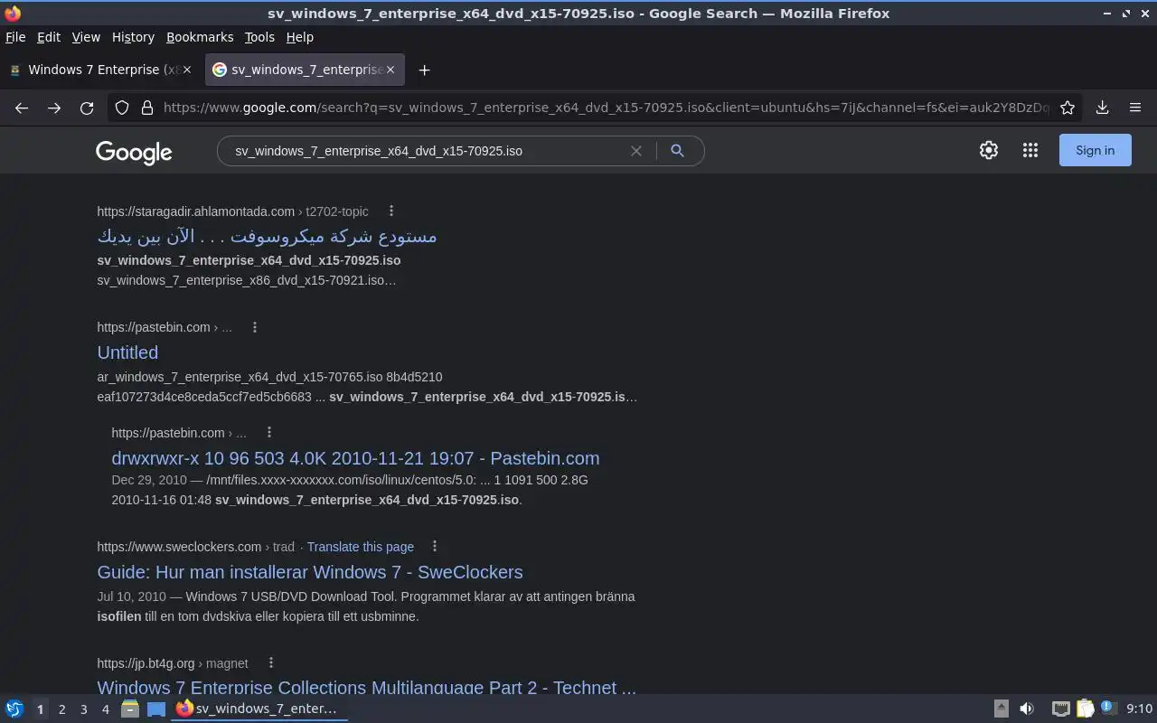Go back to the previous page
The width and height of the screenshot is (1157, 723).
[x=22, y=108]
